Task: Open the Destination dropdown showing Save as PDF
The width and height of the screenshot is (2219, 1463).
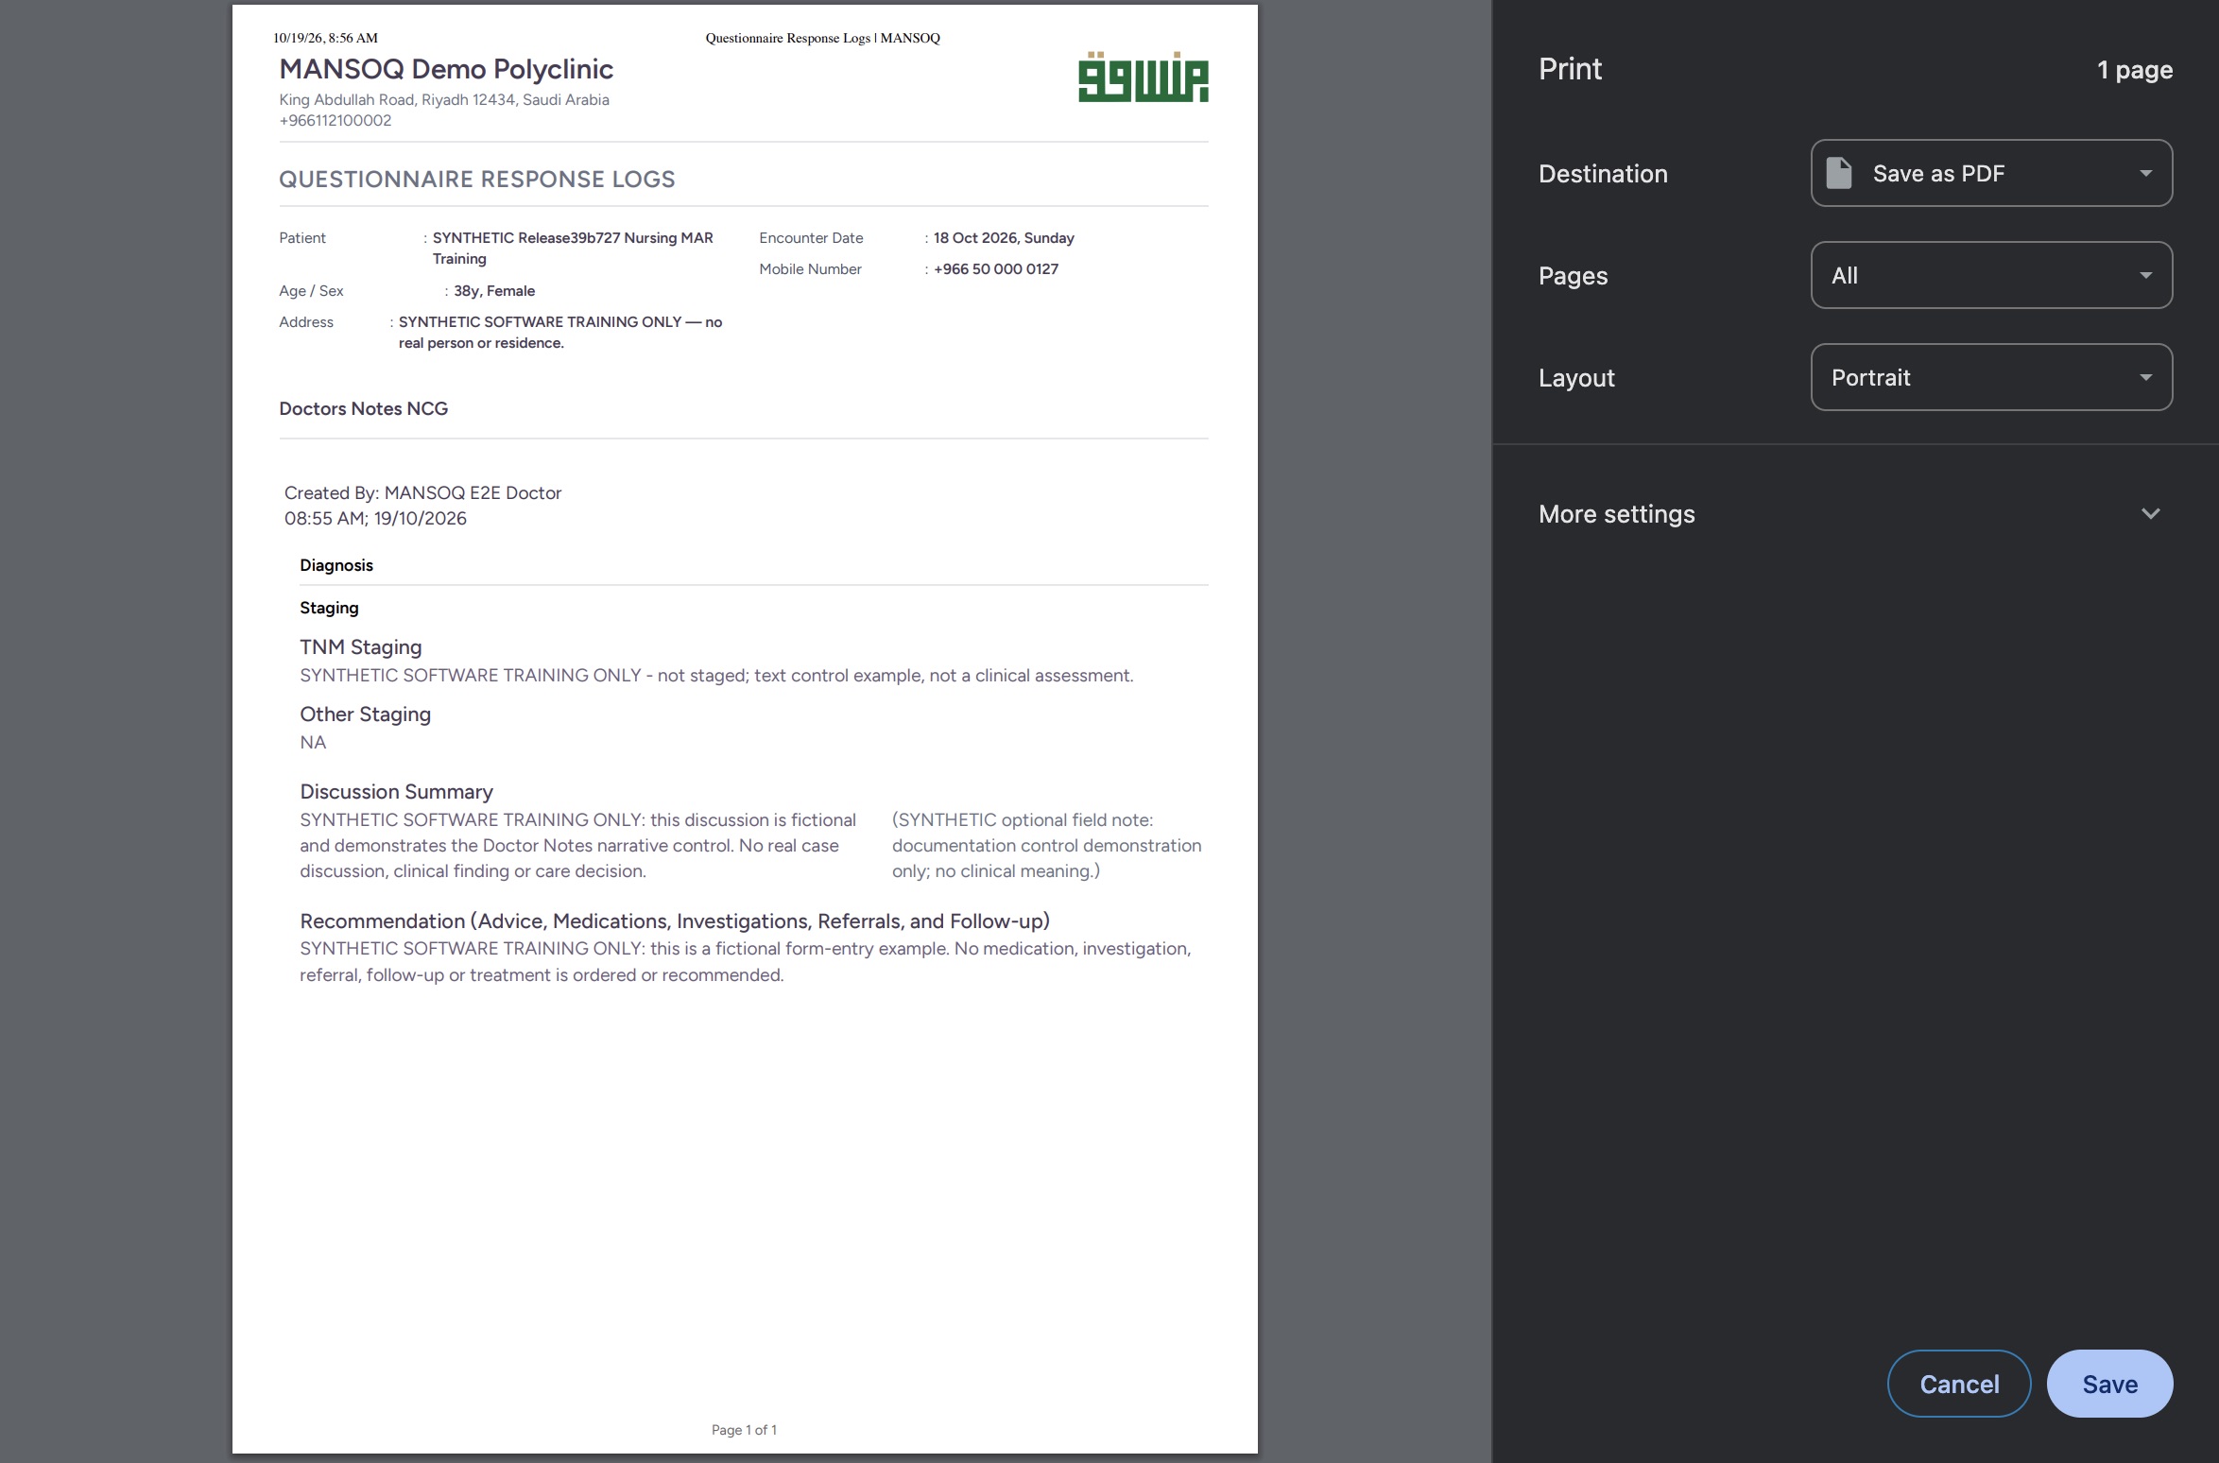Action: 1991,173
